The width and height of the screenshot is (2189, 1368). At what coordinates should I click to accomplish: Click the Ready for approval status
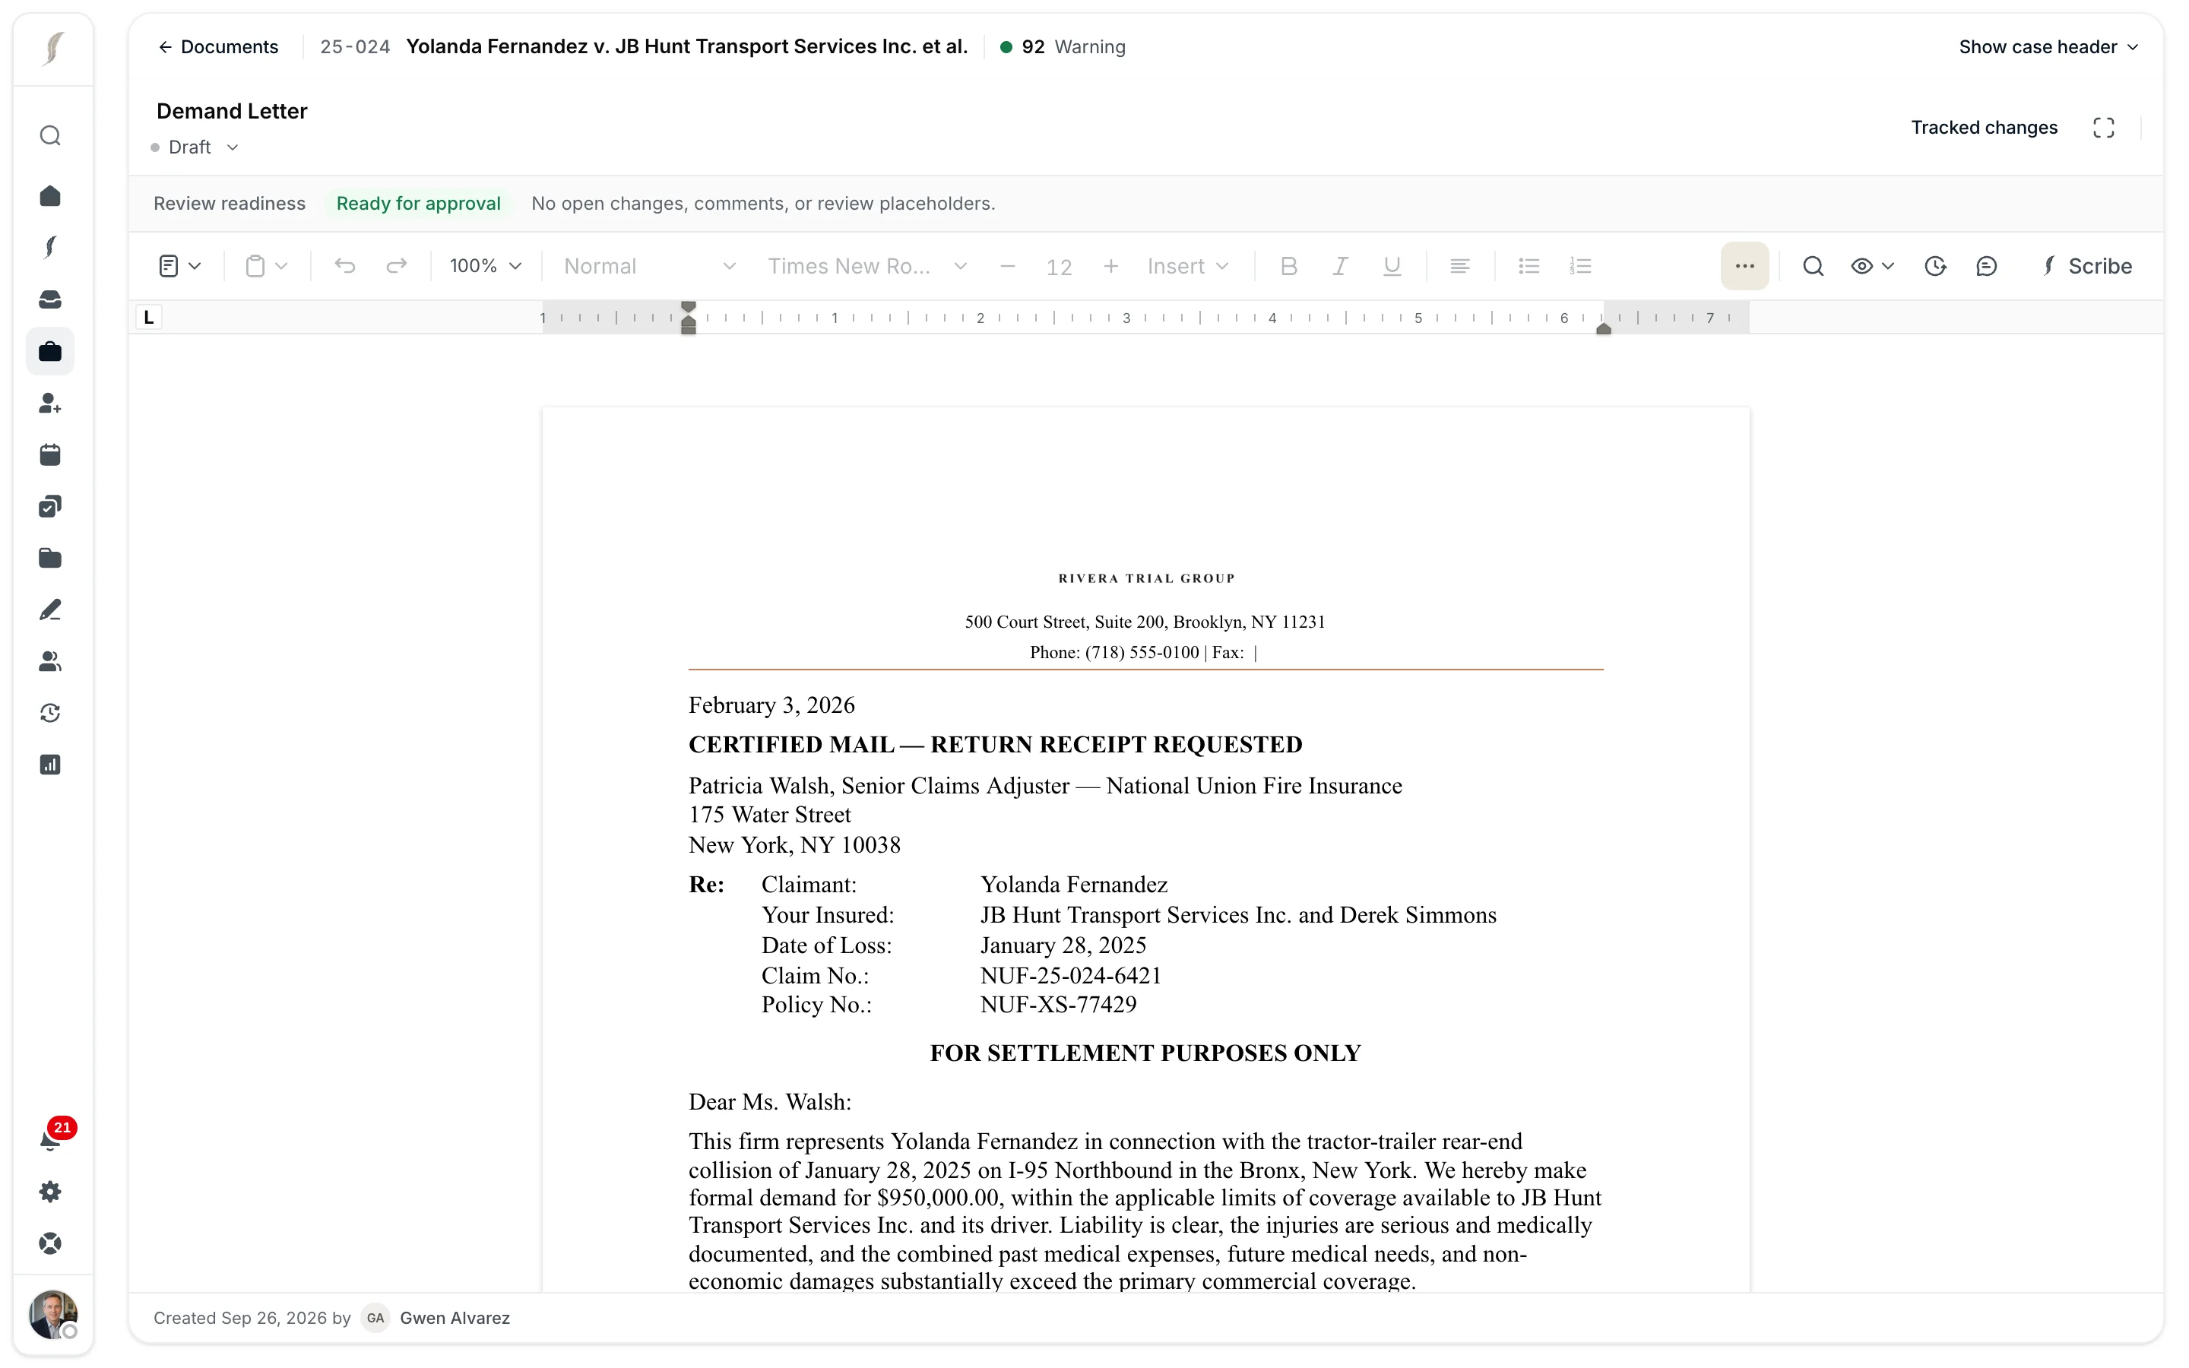(x=419, y=204)
